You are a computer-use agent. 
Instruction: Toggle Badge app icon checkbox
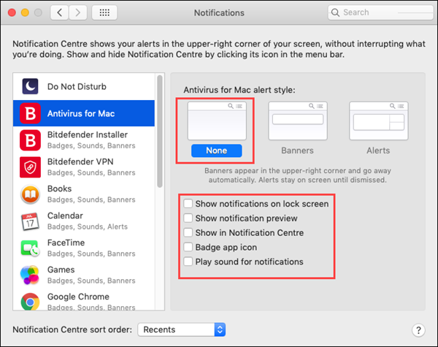point(188,247)
